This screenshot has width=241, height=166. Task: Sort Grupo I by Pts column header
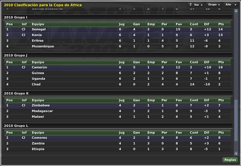point(221,24)
